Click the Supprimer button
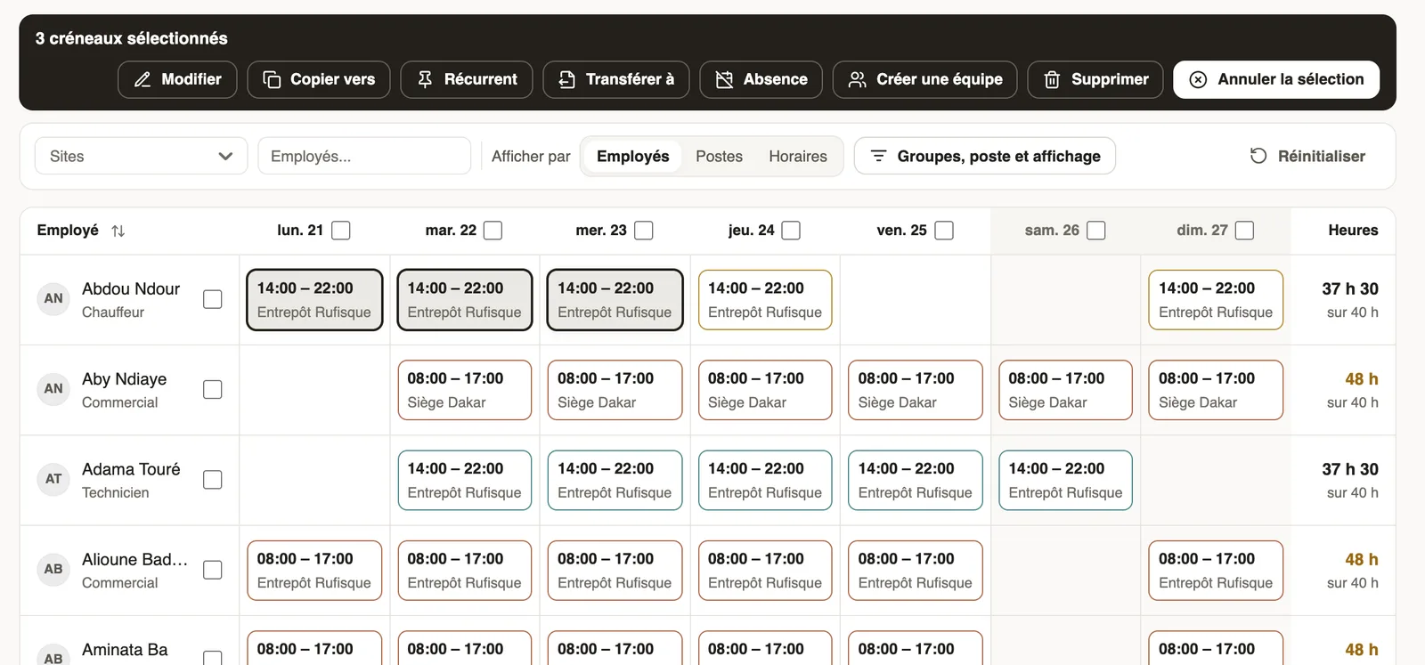The height and width of the screenshot is (665, 1425). pyautogui.click(x=1095, y=79)
